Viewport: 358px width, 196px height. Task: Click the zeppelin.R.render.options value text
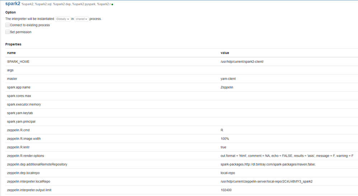pyautogui.click(x=287, y=156)
